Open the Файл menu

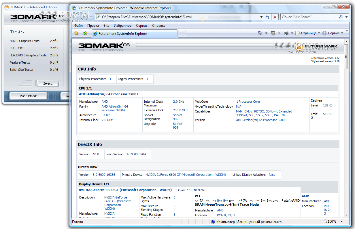point(78,26)
